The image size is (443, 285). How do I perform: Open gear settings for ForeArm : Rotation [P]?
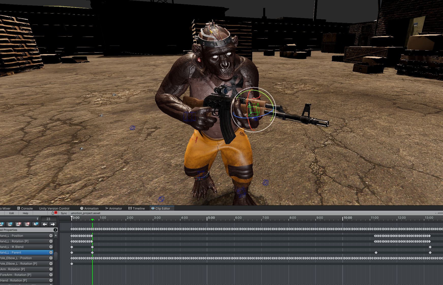(51, 275)
